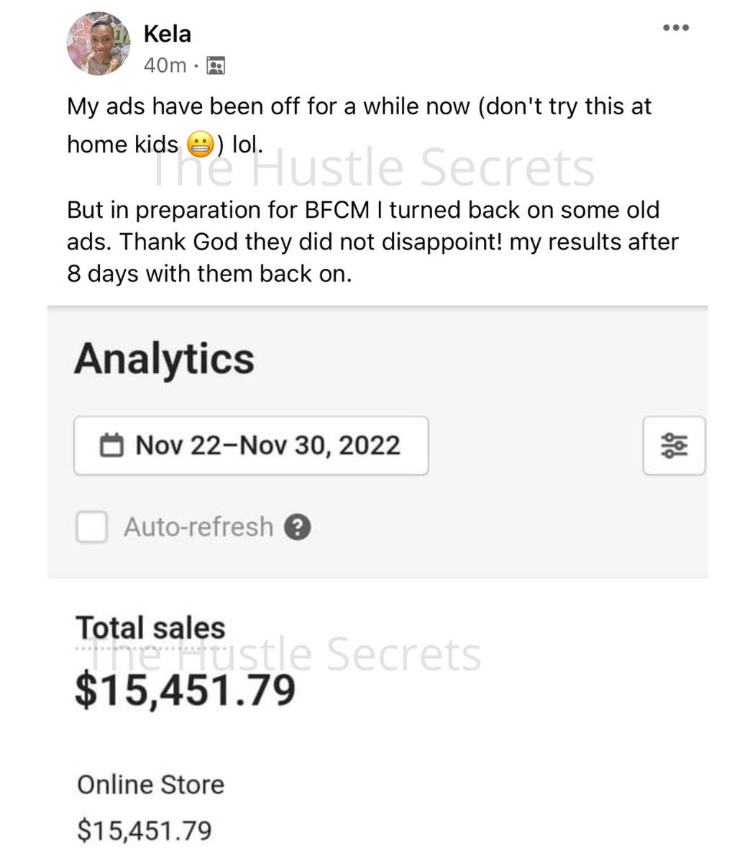
Task: Click the Online Store sales channel label
Action: pos(150,785)
